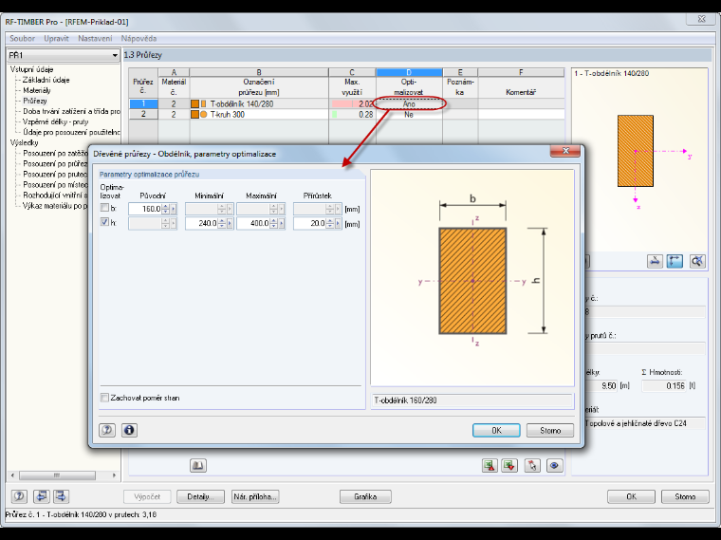Open the picker arrow beside Maximální h value
The height and width of the screenshot is (540, 721).
(282, 224)
